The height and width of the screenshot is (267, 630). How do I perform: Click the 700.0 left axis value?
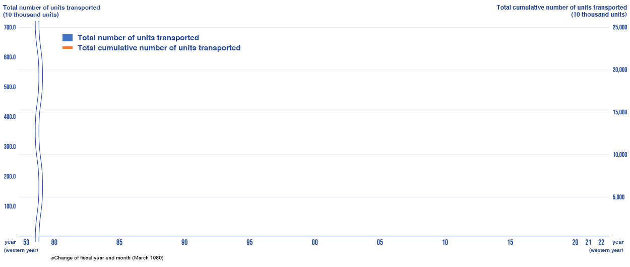pos(10,27)
